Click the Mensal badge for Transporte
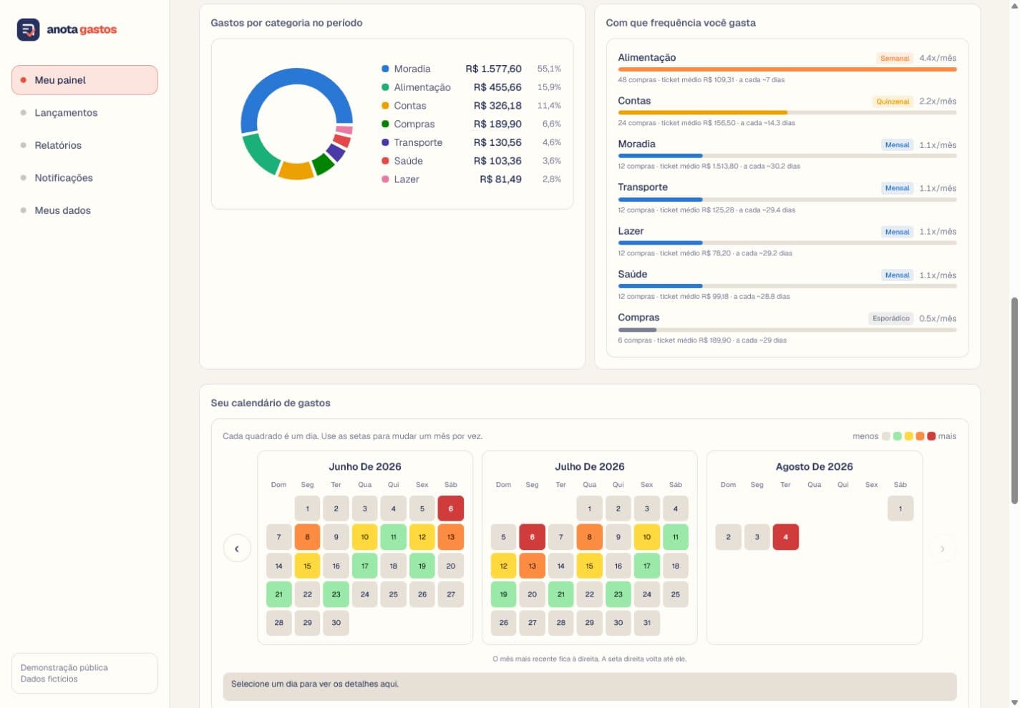Screen dimensions: 1020x708 897,188
